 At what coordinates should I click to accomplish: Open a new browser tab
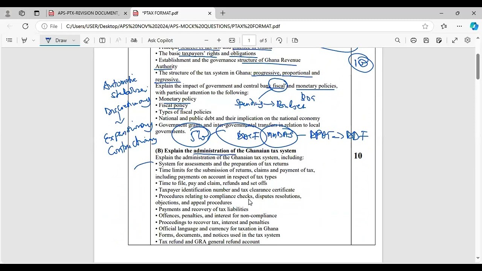[223, 13]
